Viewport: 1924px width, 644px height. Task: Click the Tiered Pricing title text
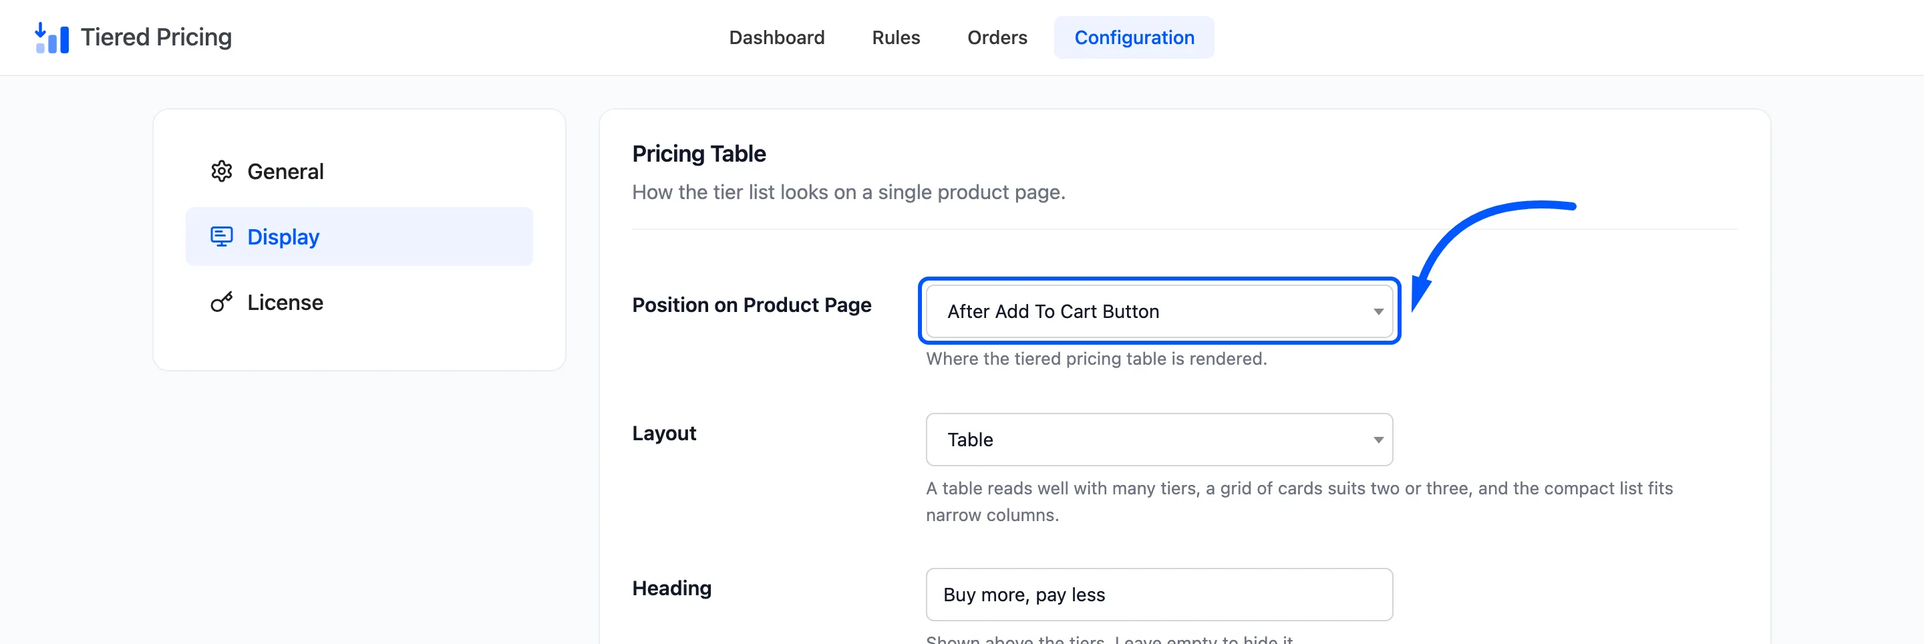(x=156, y=37)
